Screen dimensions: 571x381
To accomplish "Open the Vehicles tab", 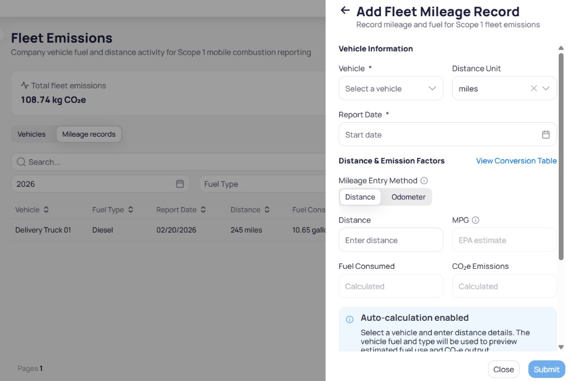I will click(31, 134).
